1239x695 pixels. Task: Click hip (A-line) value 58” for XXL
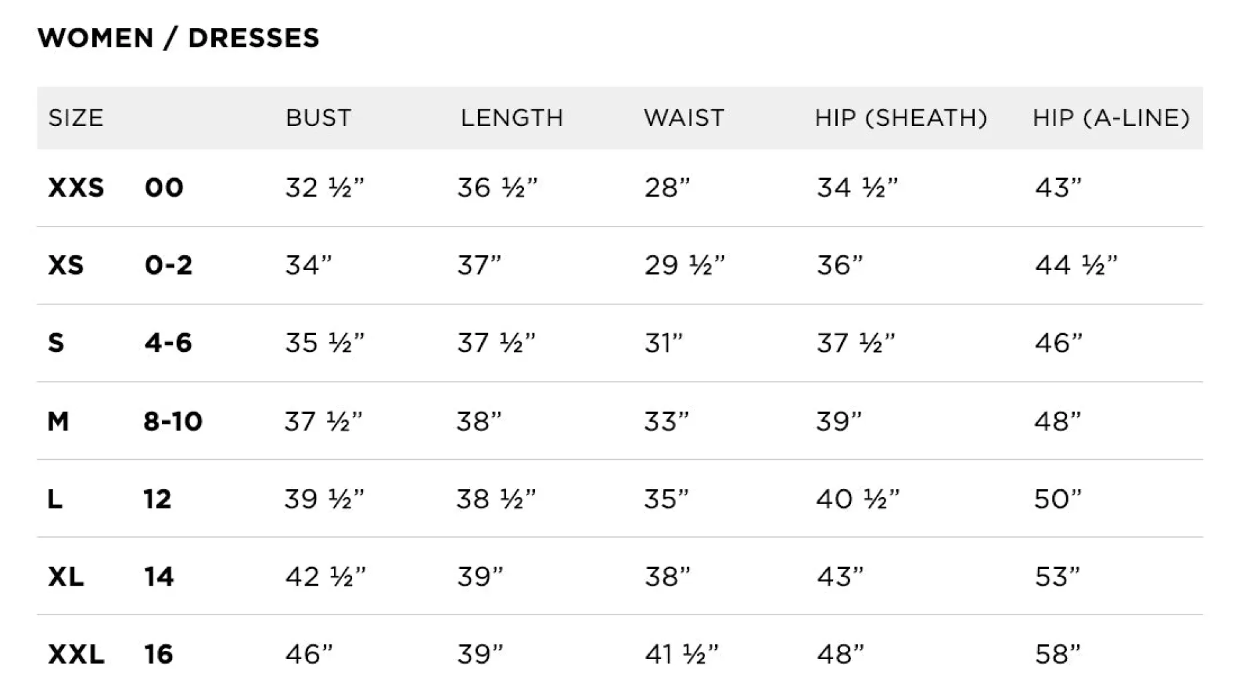[1057, 654]
